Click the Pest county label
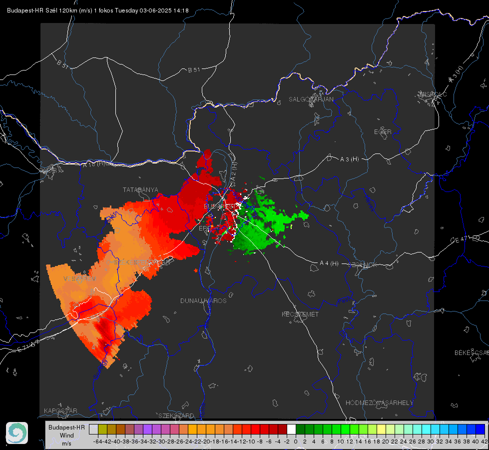 coord(344,301)
